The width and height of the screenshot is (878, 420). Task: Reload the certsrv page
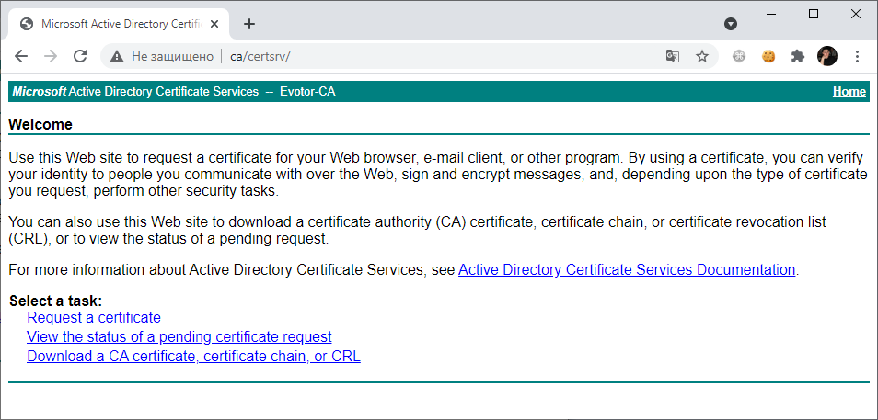81,56
